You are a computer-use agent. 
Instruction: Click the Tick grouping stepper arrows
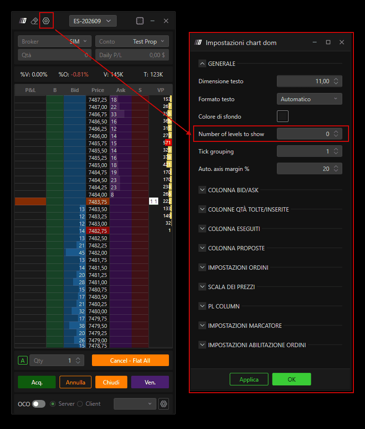336,151
